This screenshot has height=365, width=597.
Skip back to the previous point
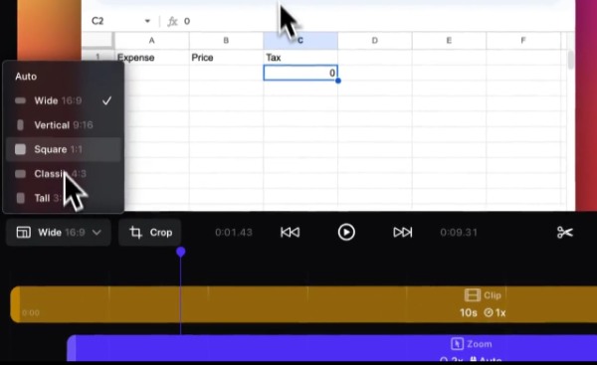pos(291,232)
